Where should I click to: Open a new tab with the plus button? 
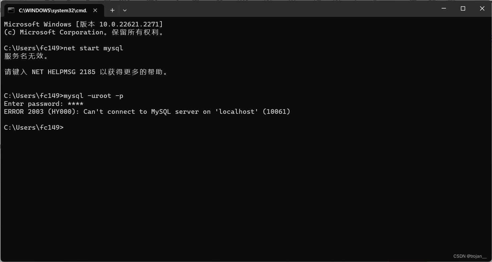point(112,10)
